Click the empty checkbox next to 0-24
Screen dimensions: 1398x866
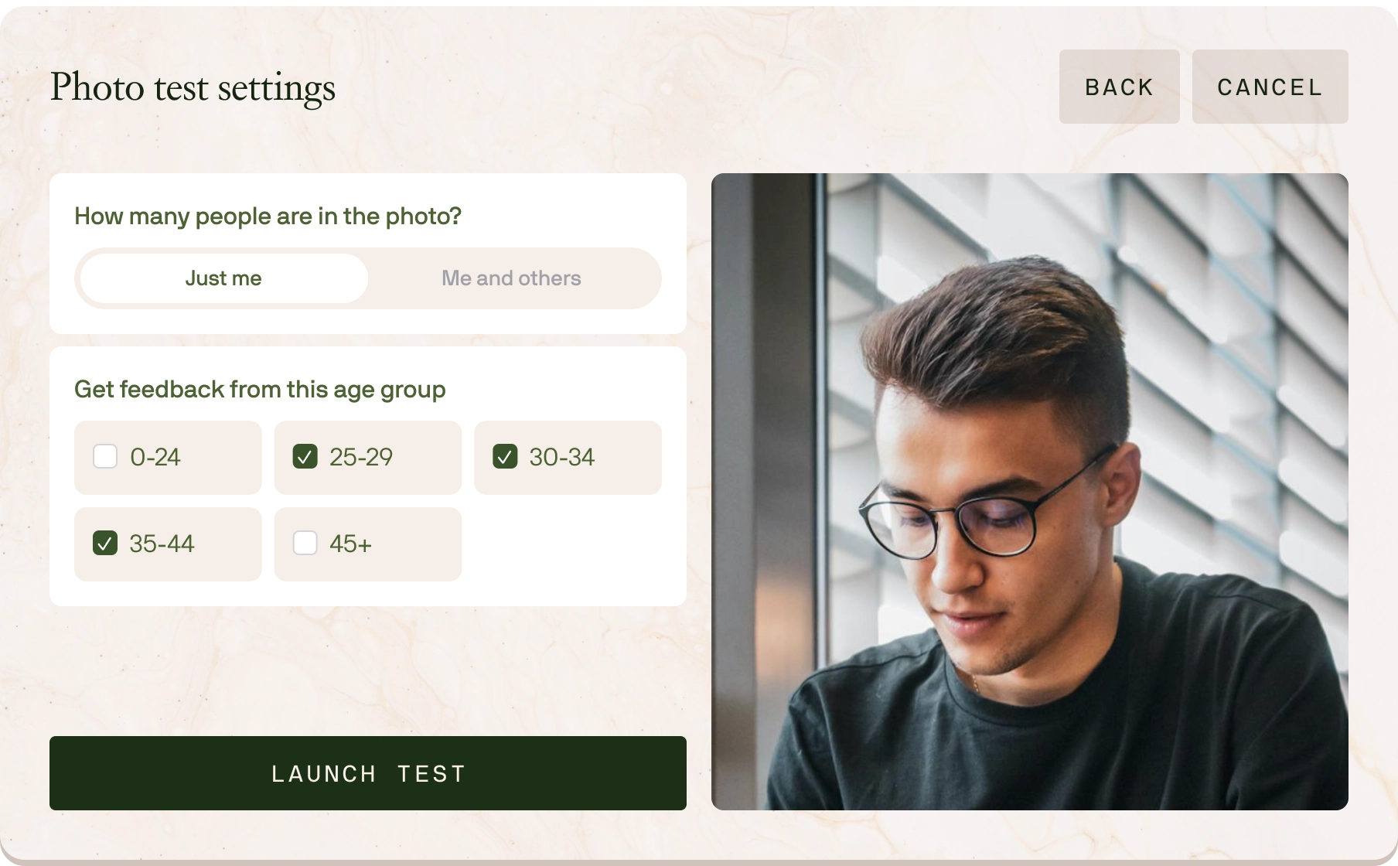[105, 457]
